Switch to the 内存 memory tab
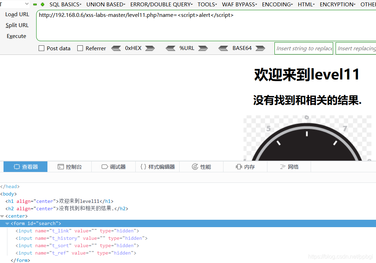This screenshot has width=376, height=263. (x=245, y=167)
